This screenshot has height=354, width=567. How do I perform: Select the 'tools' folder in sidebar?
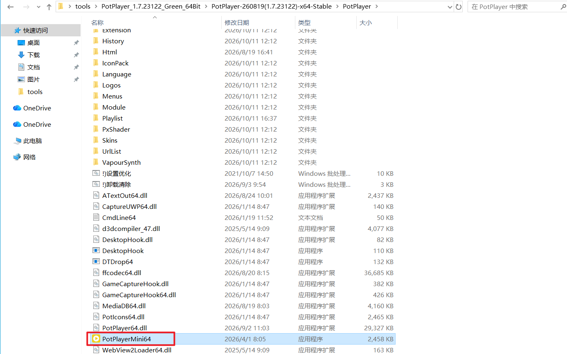click(35, 92)
